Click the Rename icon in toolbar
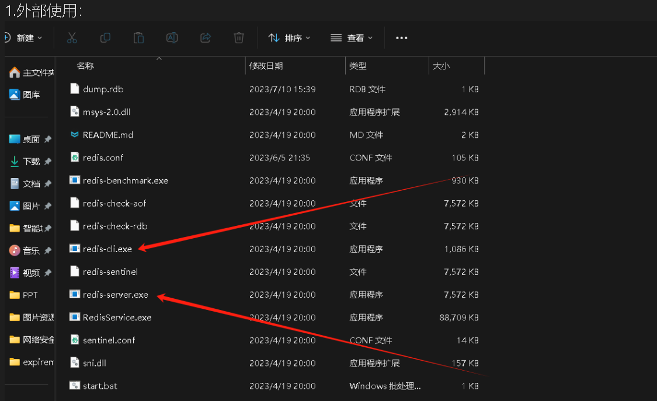The image size is (657, 401). pyautogui.click(x=172, y=38)
